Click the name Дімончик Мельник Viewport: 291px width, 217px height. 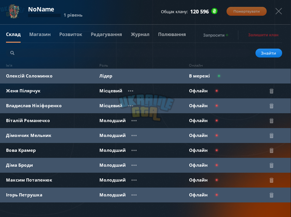click(29, 136)
